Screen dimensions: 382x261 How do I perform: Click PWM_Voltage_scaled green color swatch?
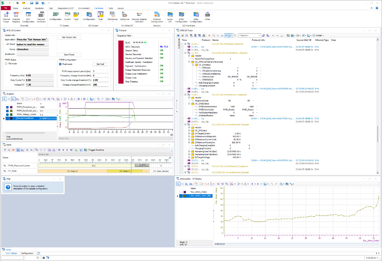[11, 115]
